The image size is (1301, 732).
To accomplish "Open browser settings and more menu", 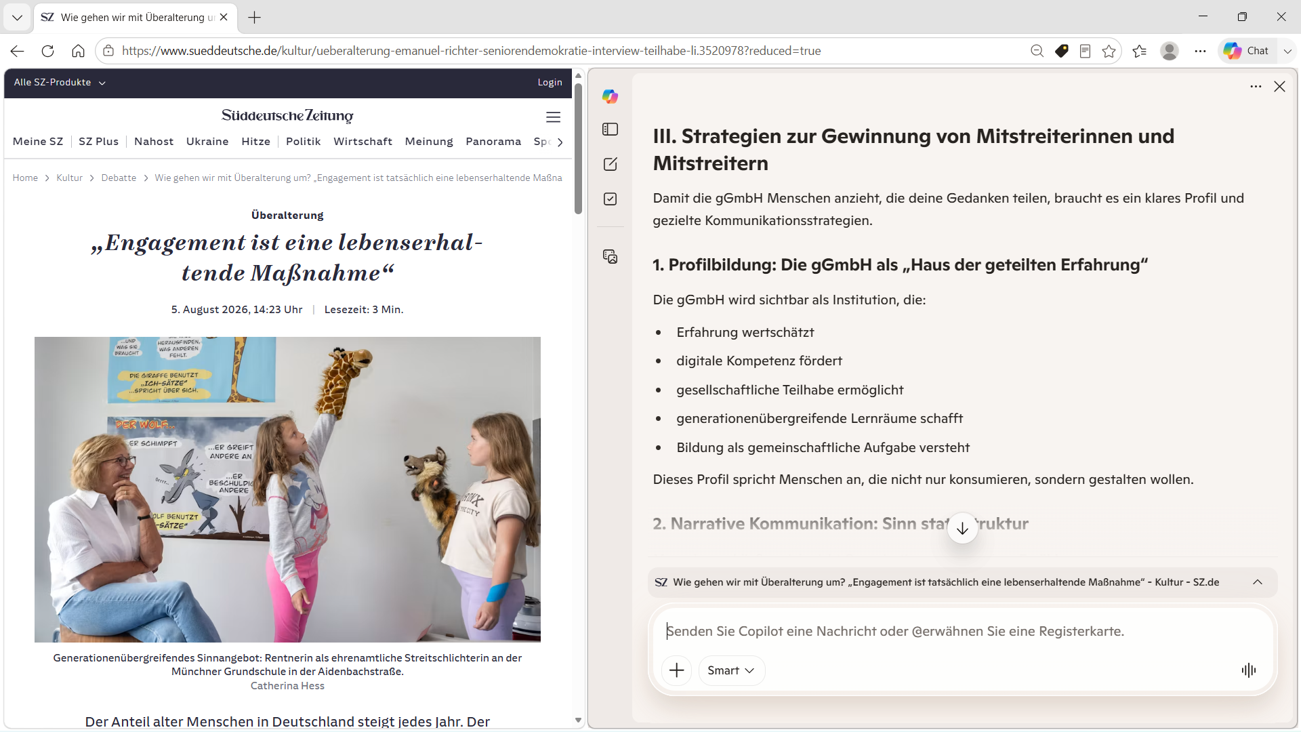I will pyautogui.click(x=1200, y=51).
